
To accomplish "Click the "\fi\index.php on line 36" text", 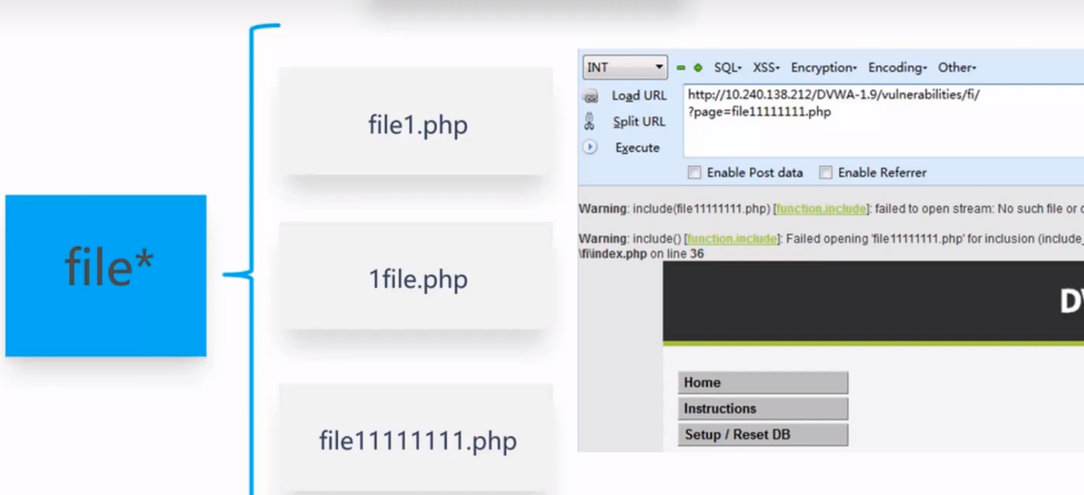I will click(641, 254).
